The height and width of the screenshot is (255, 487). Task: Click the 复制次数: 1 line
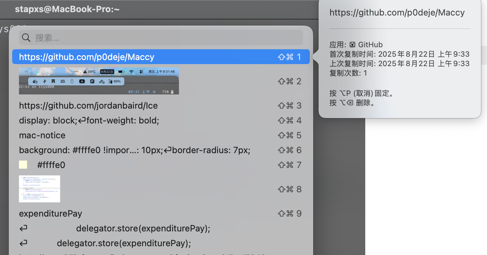[348, 73]
